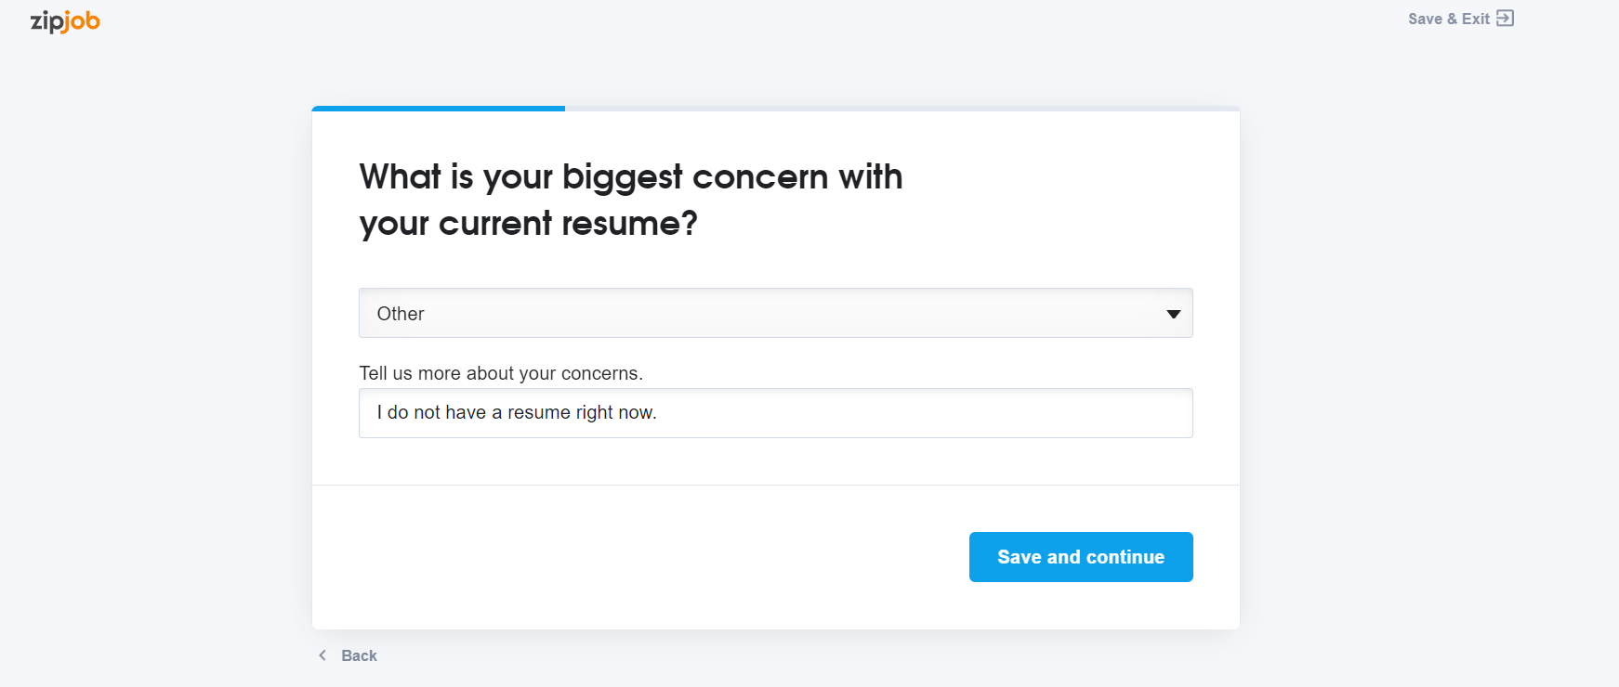Click the blue filled section of the progress bar
This screenshot has width=1619, height=687.
439,109
